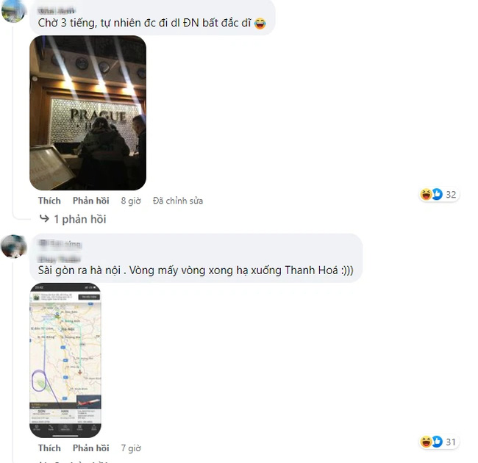
Task: Reply to the Prague hotel photo comment
Action: click(91, 201)
